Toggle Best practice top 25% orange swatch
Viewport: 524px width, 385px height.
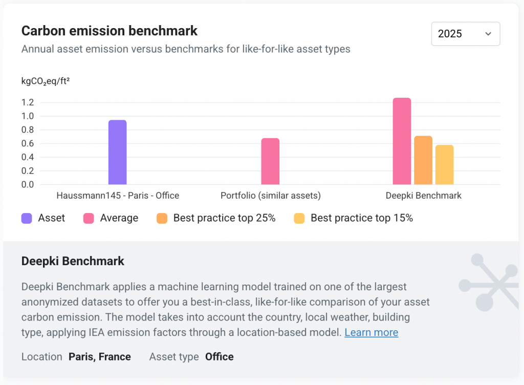coord(162,218)
